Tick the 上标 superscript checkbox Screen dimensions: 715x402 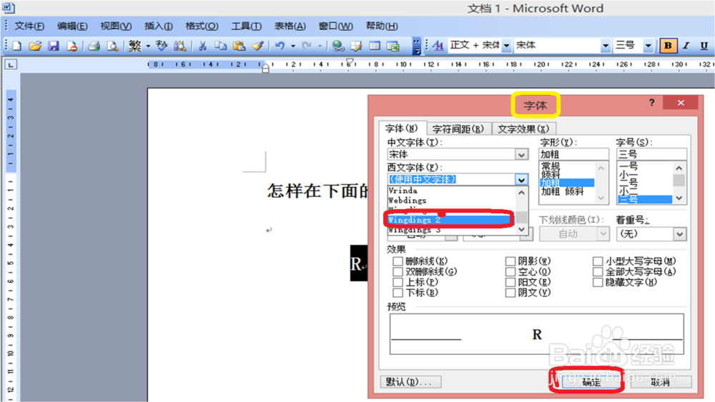click(398, 282)
